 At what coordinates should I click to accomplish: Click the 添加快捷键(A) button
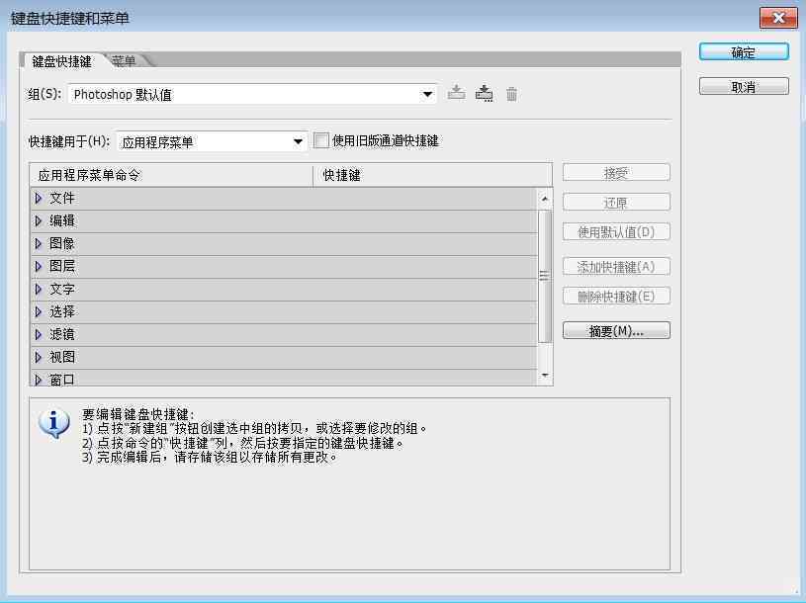point(616,267)
